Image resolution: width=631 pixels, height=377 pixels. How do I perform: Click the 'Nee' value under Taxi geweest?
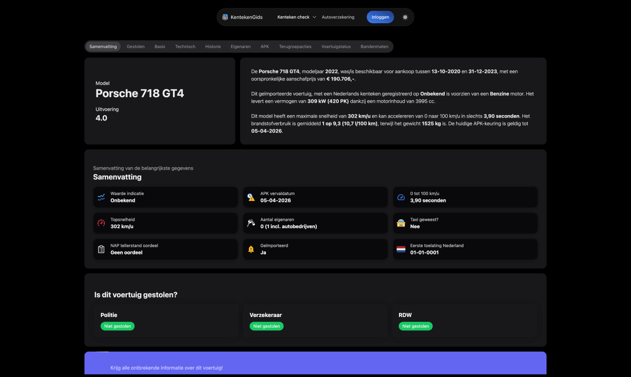pyautogui.click(x=415, y=226)
